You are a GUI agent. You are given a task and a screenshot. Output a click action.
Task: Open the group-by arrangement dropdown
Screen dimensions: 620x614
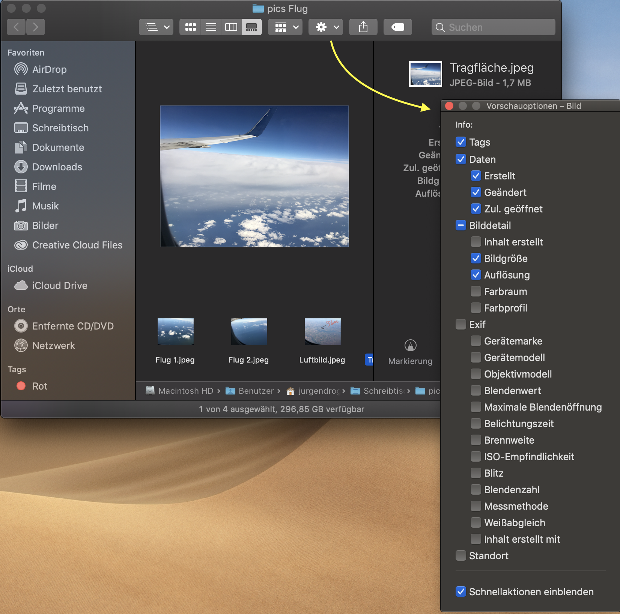pos(285,27)
